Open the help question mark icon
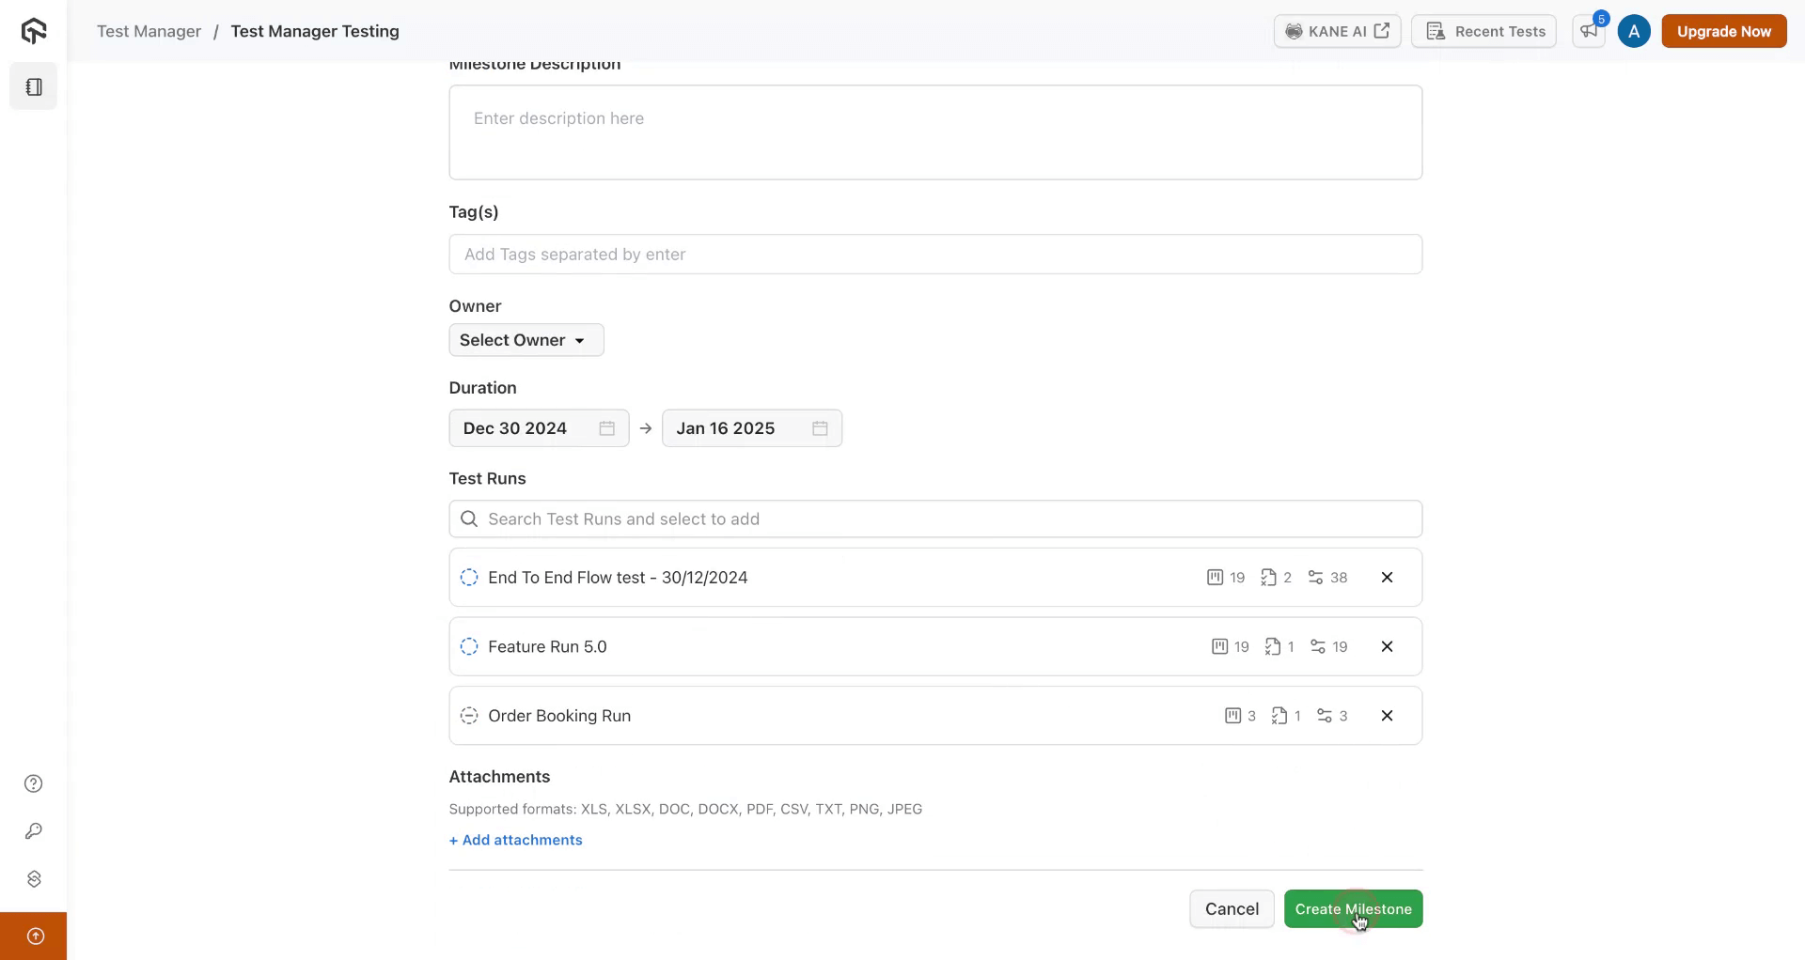 [x=34, y=783]
